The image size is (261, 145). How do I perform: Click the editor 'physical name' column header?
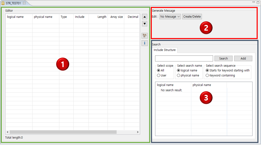[x=46, y=17]
